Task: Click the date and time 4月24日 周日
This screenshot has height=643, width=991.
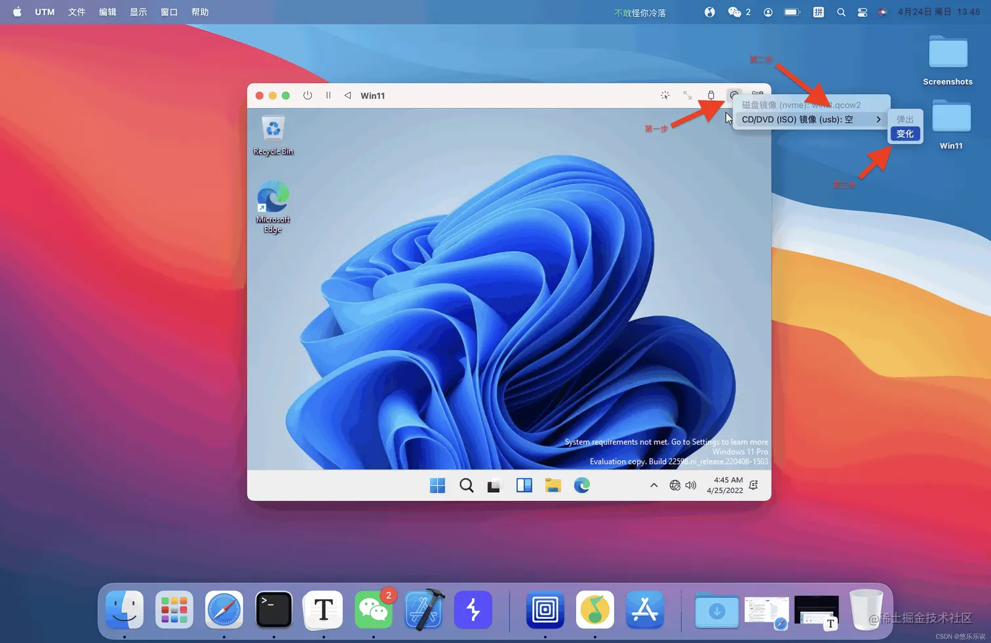Action: pyautogui.click(x=939, y=12)
